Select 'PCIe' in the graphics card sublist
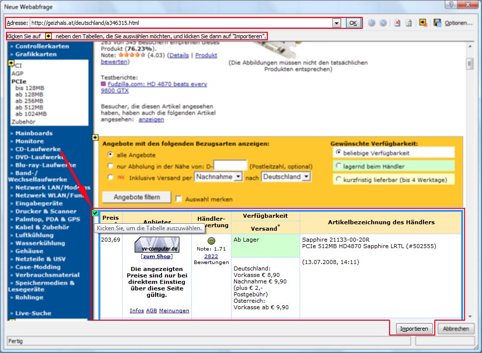The height and width of the screenshot is (353, 482). (x=19, y=82)
